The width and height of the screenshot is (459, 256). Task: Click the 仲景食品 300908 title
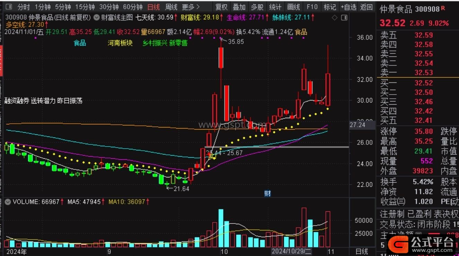coord(410,9)
